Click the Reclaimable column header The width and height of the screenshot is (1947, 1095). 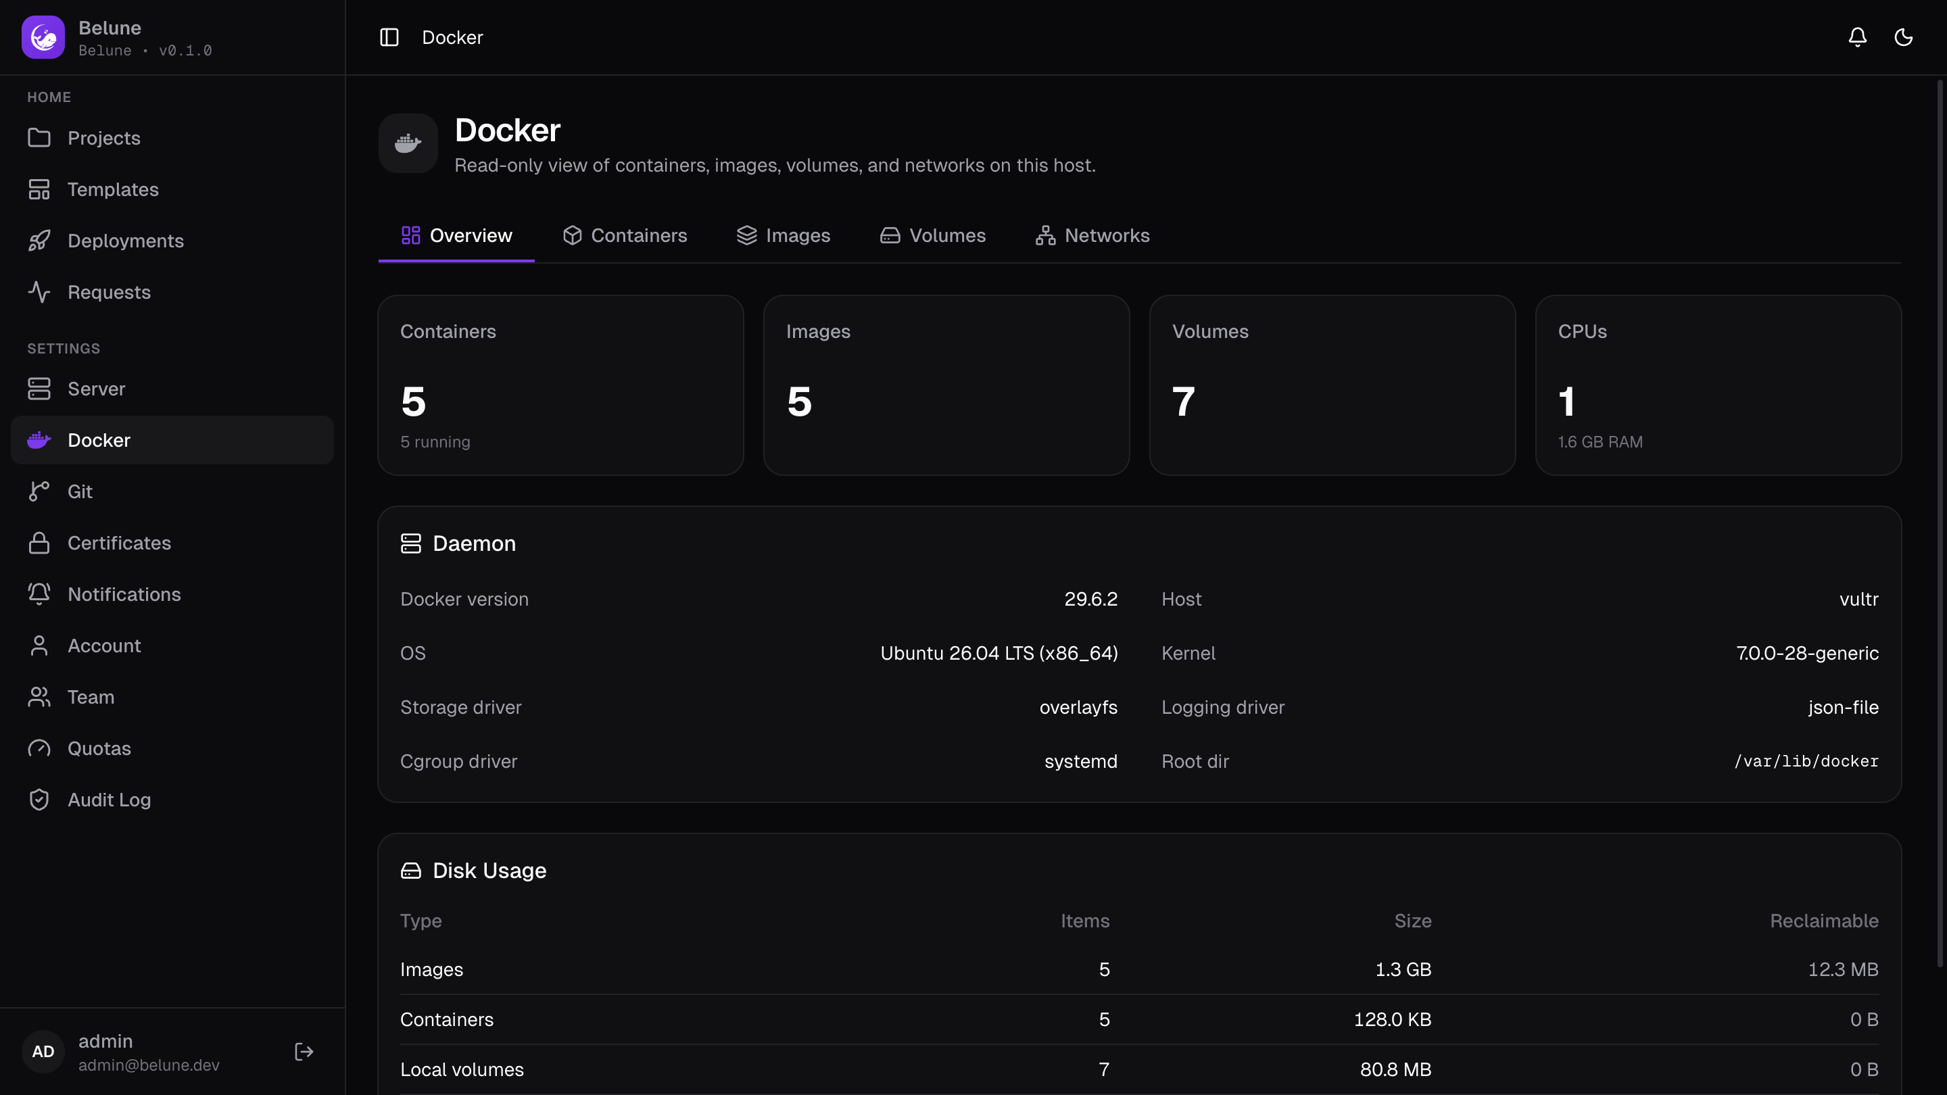(x=1824, y=921)
